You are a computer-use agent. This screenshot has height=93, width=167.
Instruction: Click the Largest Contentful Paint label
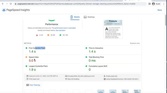point(38,66)
